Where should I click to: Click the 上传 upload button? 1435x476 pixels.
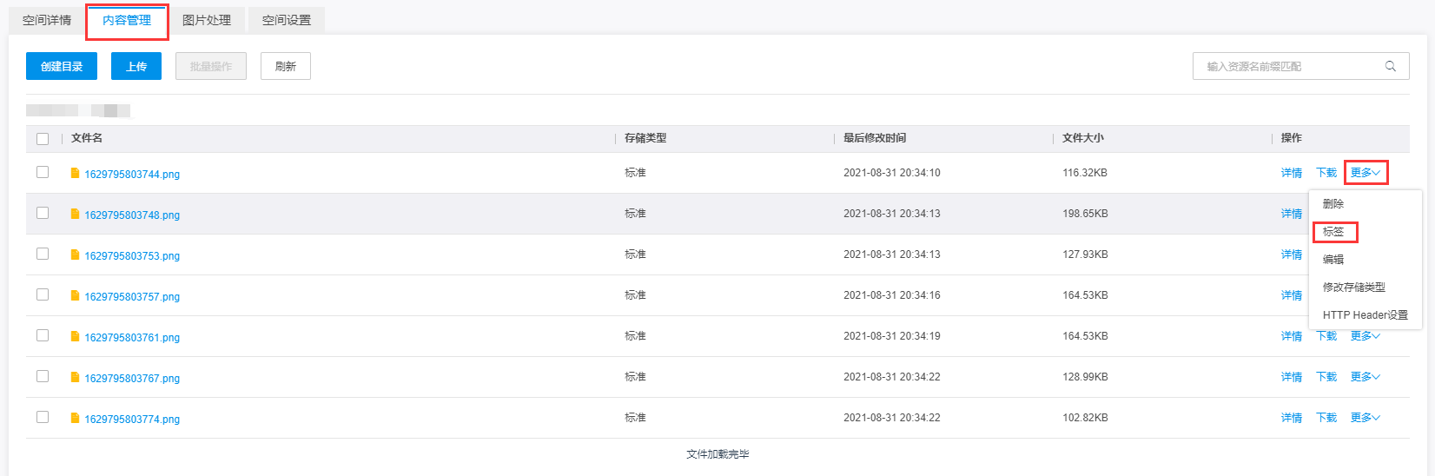[x=136, y=66]
